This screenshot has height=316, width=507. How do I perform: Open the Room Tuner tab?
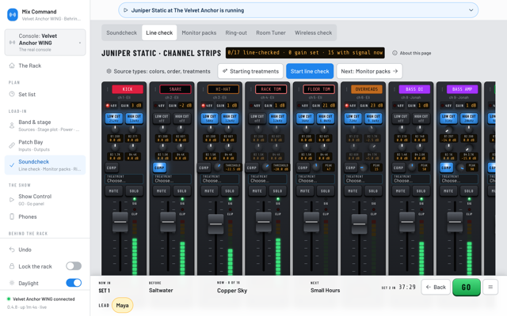coord(271,32)
